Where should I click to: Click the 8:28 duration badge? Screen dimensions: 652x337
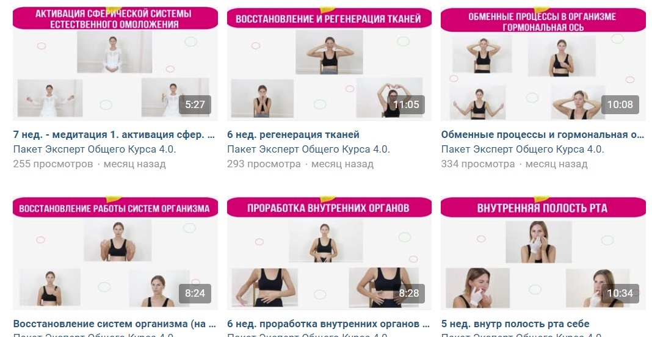(409, 293)
